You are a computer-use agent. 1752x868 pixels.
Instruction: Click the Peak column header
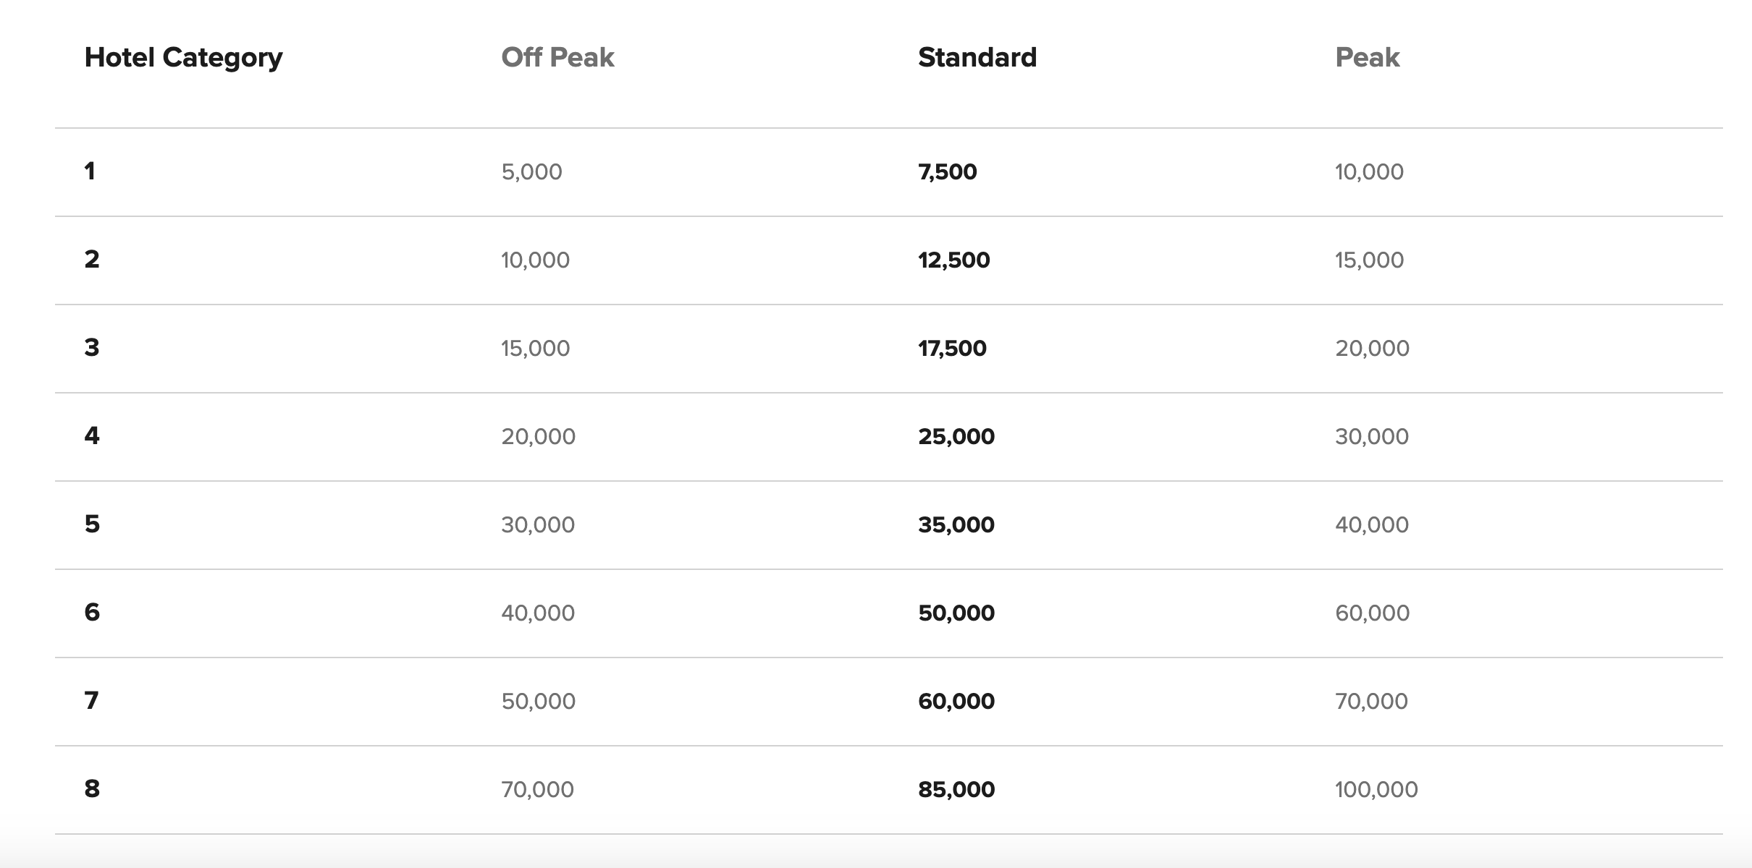coord(1367,58)
